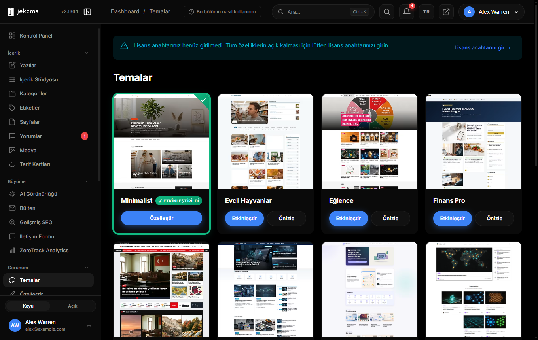Open the Alex Warren account dropdown

click(491, 12)
